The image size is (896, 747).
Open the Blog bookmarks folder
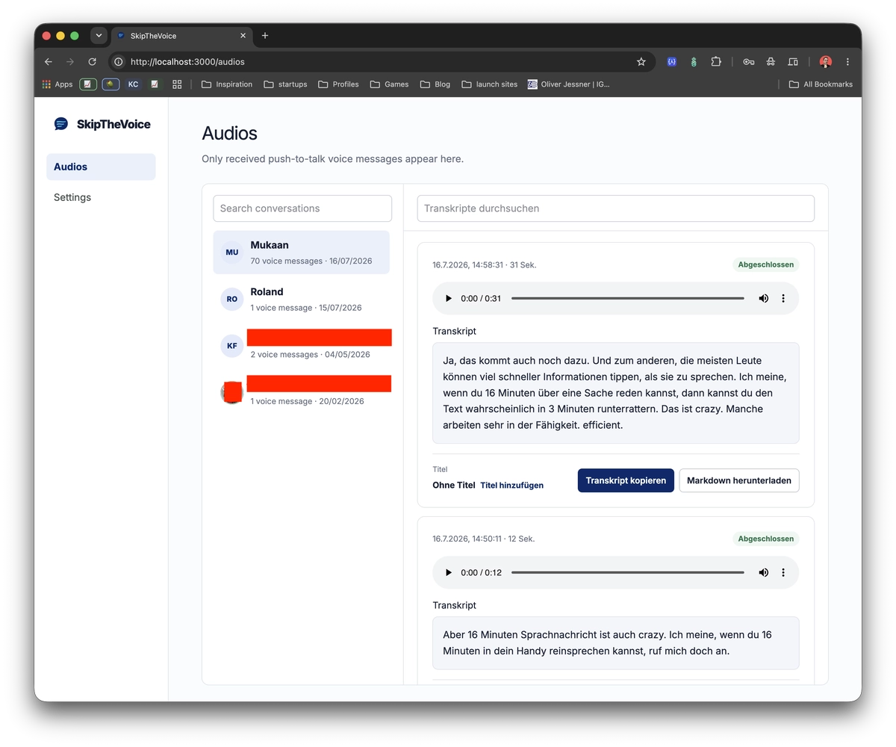pos(435,84)
